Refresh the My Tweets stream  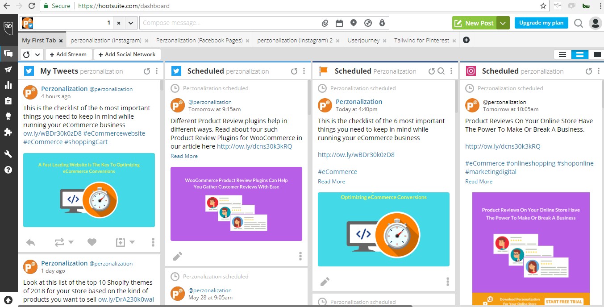[147, 71]
